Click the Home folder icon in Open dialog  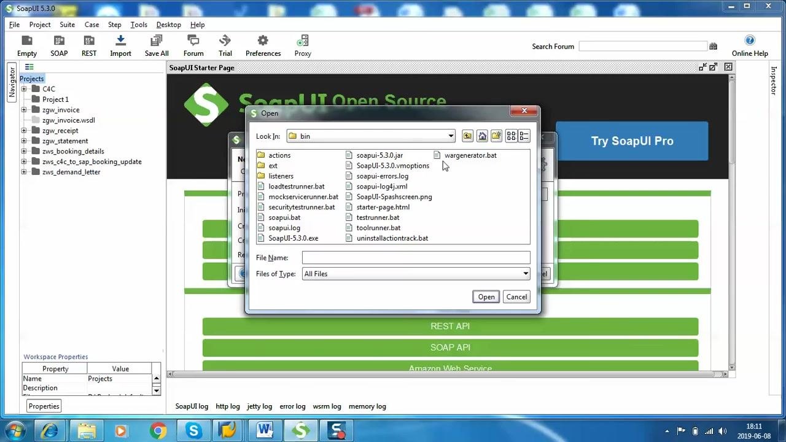tap(482, 136)
